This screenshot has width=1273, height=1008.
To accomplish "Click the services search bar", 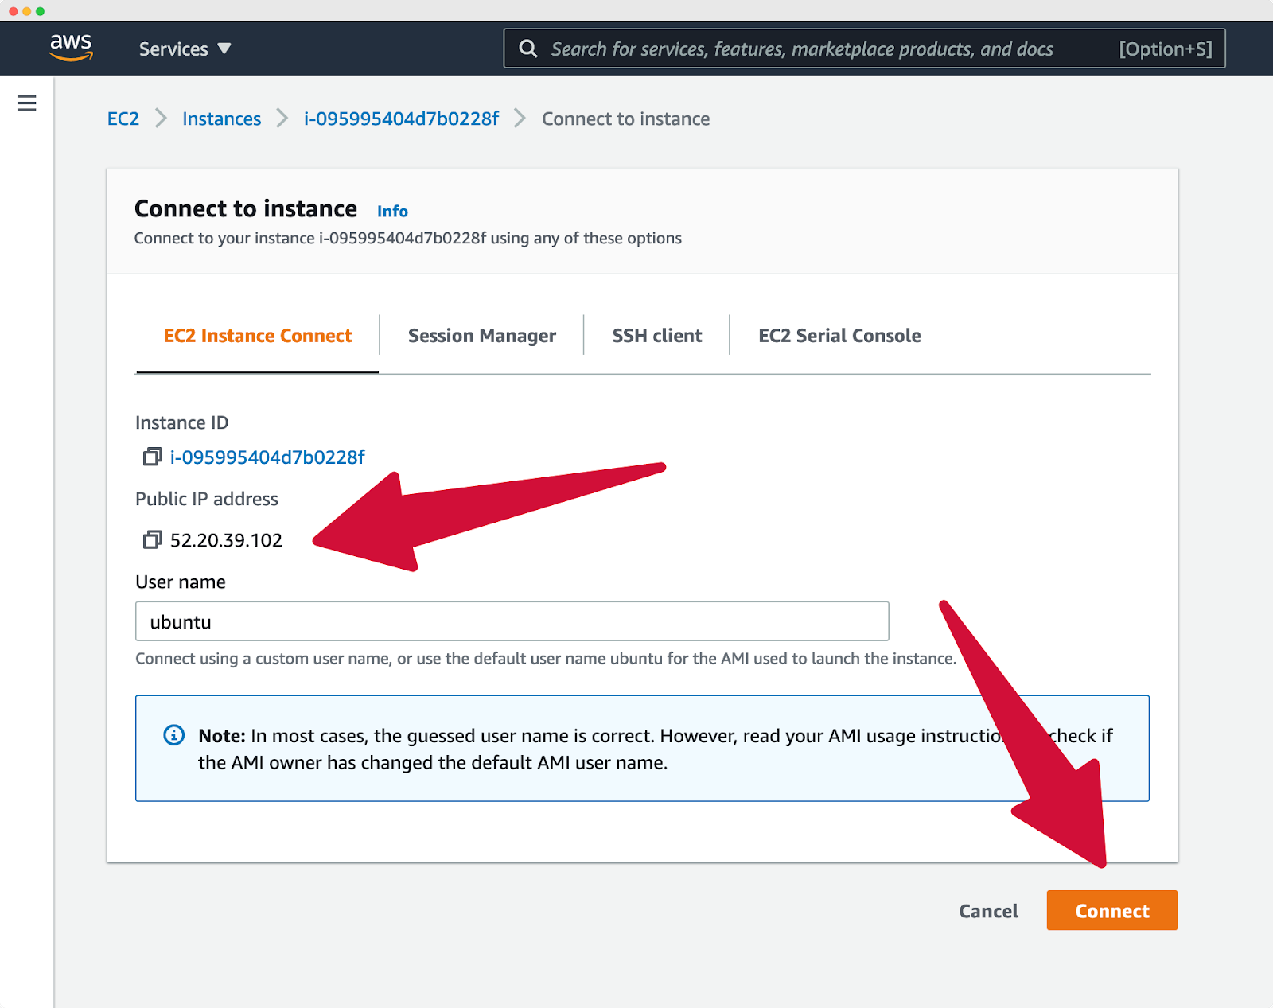I will (796, 49).
